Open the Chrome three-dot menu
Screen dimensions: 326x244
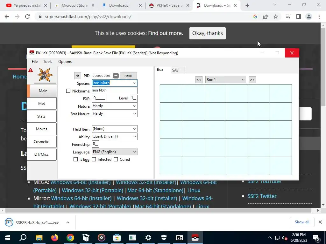pyautogui.click(x=319, y=17)
